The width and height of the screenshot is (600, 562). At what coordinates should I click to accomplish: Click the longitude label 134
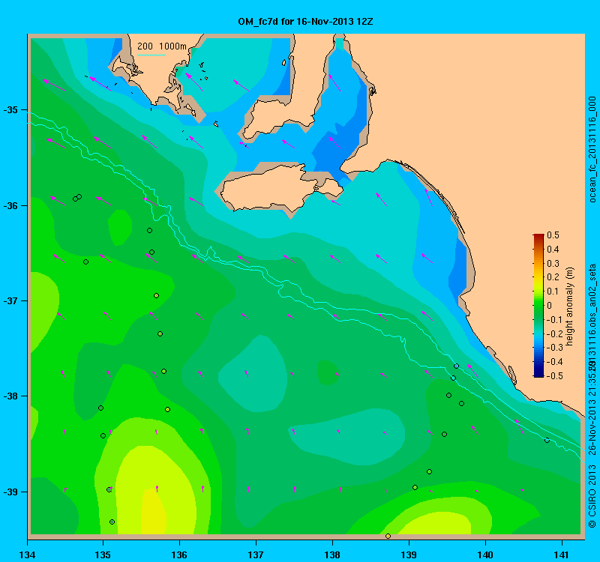coord(27,555)
